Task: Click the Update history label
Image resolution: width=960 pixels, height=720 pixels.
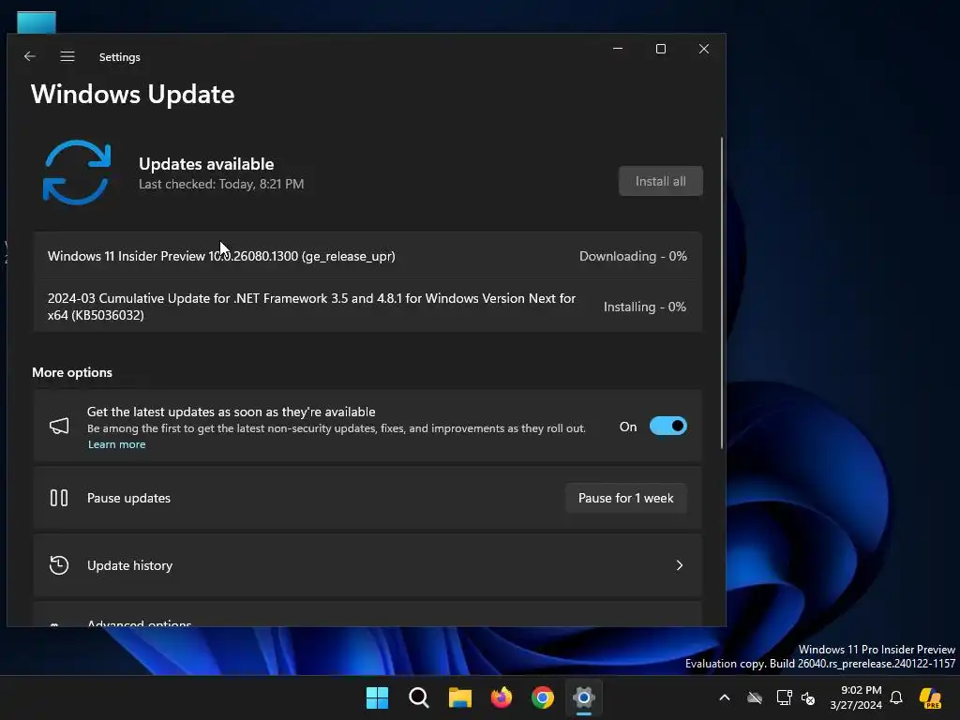Action: click(129, 565)
